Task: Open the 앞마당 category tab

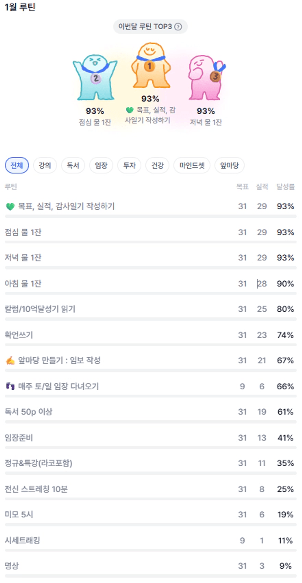Action: point(229,165)
